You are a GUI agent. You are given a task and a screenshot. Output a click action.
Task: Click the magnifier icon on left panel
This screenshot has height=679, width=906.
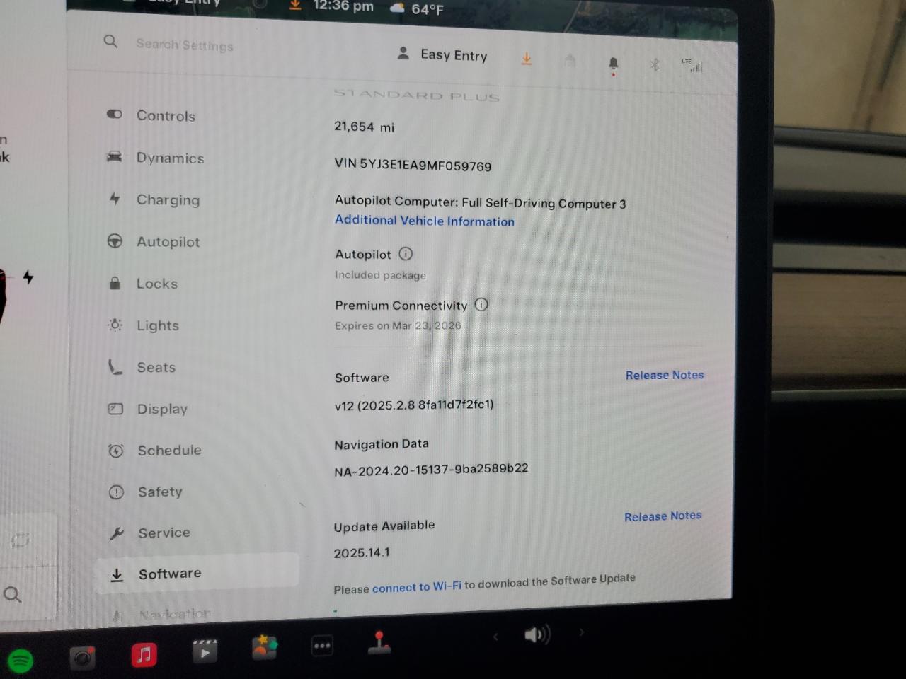click(12, 595)
